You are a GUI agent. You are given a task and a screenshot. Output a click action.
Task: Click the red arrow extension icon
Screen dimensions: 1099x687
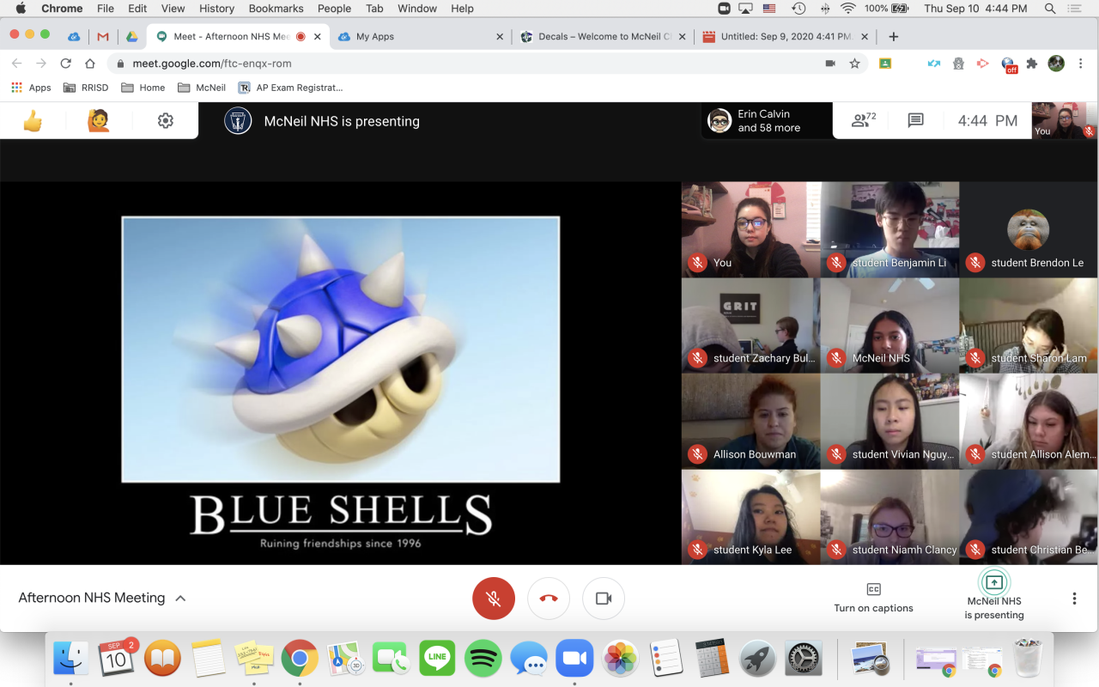tap(983, 64)
